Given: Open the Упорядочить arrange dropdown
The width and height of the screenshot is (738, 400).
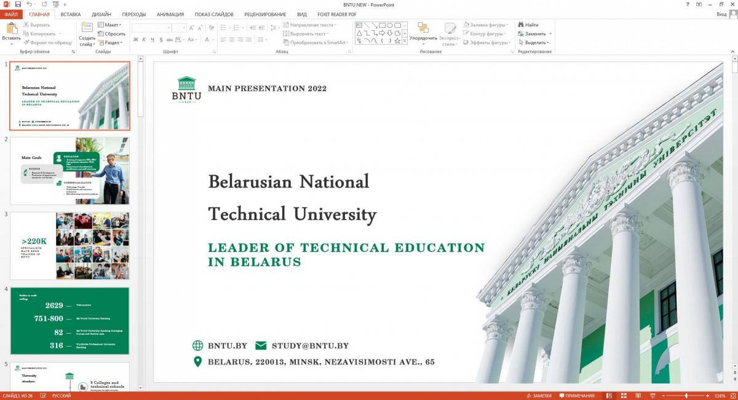Looking at the screenshot, I should [423, 34].
